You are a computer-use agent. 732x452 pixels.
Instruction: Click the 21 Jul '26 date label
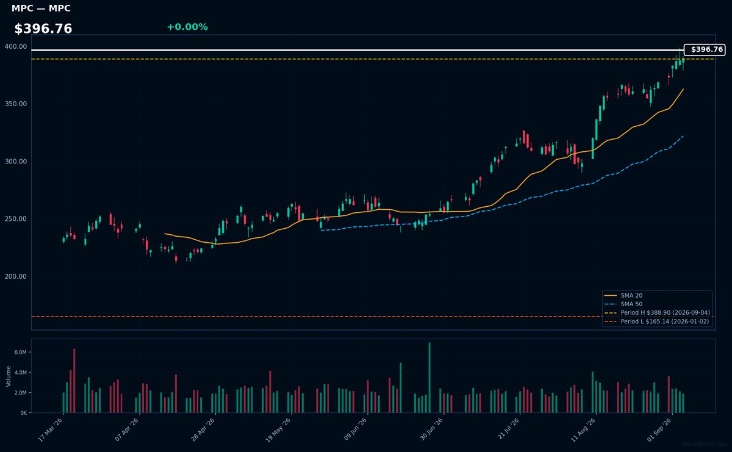pyautogui.click(x=506, y=429)
